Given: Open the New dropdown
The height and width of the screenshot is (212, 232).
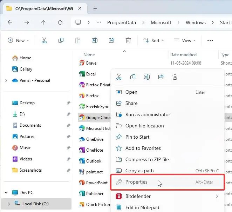Looking at the screenshot, I should (x=18, y=40).
